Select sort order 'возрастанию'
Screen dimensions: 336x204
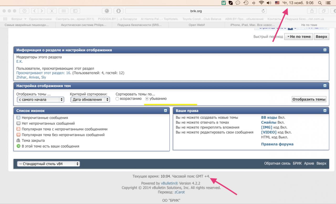click(x=117, y=99)
